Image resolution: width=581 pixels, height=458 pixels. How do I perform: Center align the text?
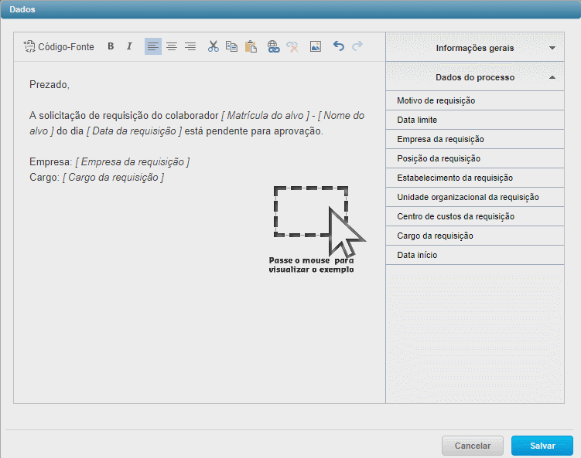pos(171,46)
